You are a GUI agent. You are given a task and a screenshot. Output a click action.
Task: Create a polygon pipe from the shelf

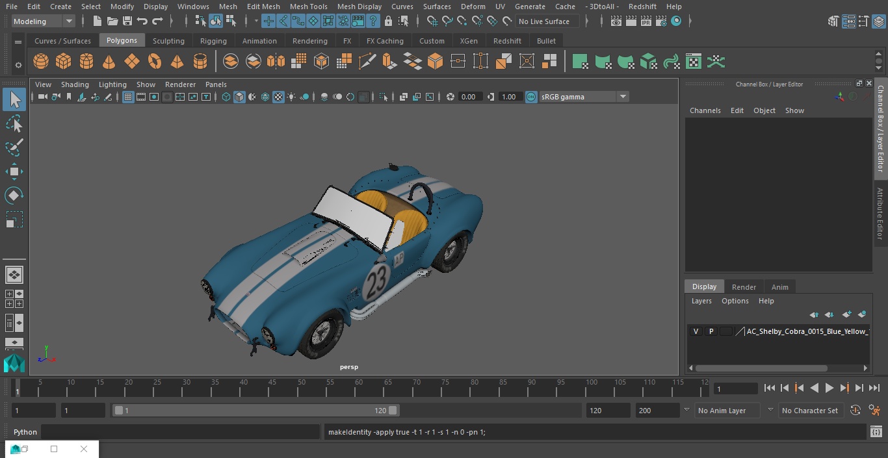tap(200, 62)
